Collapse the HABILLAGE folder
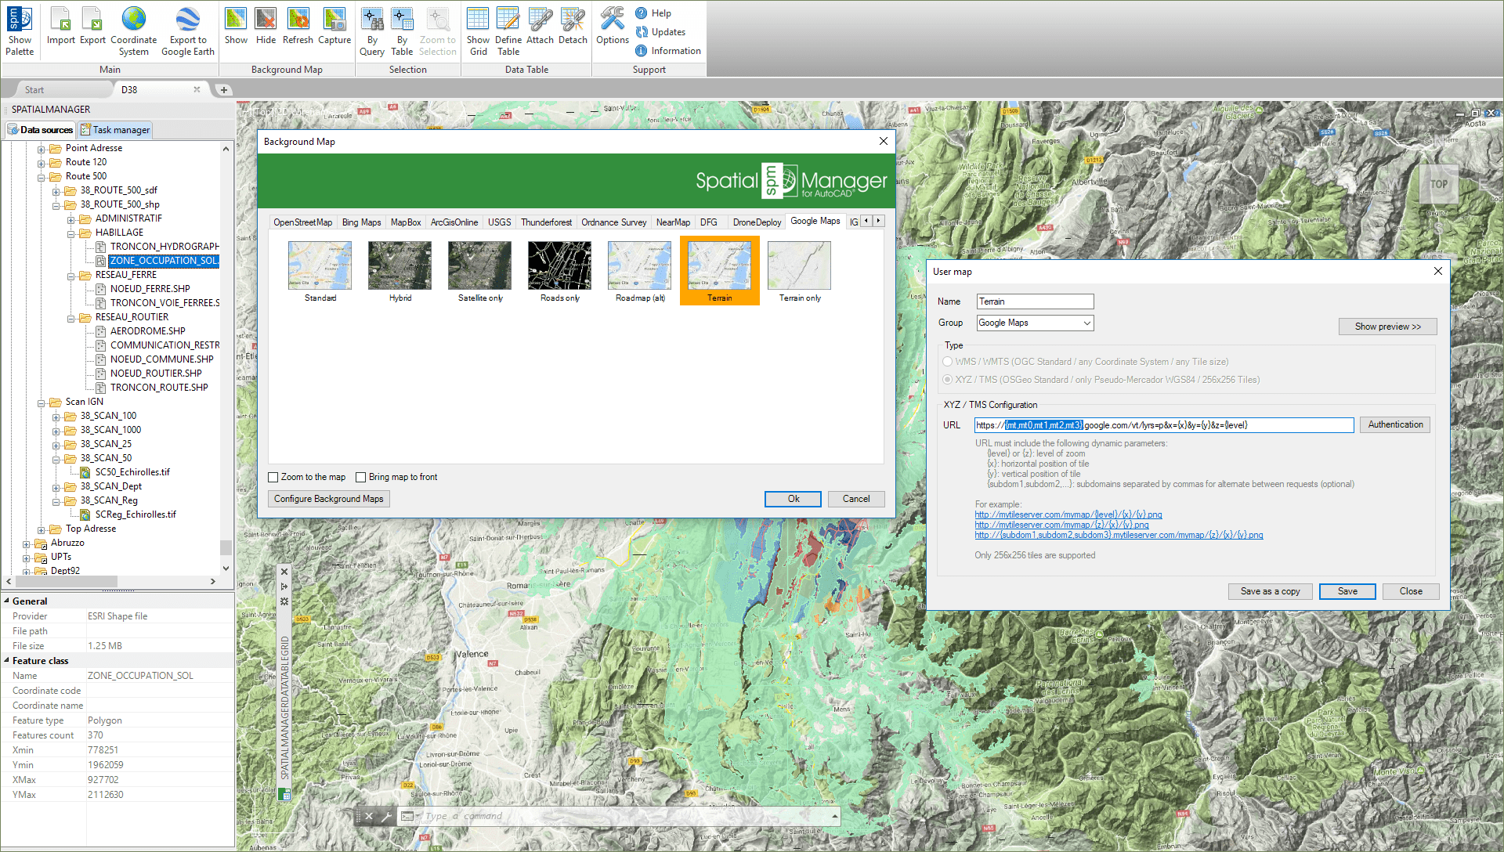This screenshot has height=852, width=1504. [71, 233]
